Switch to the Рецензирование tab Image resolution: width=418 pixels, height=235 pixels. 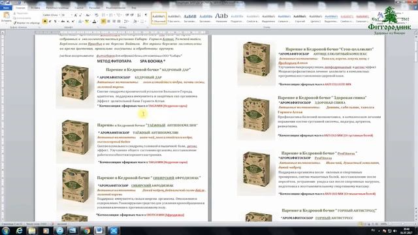[116, 8]
